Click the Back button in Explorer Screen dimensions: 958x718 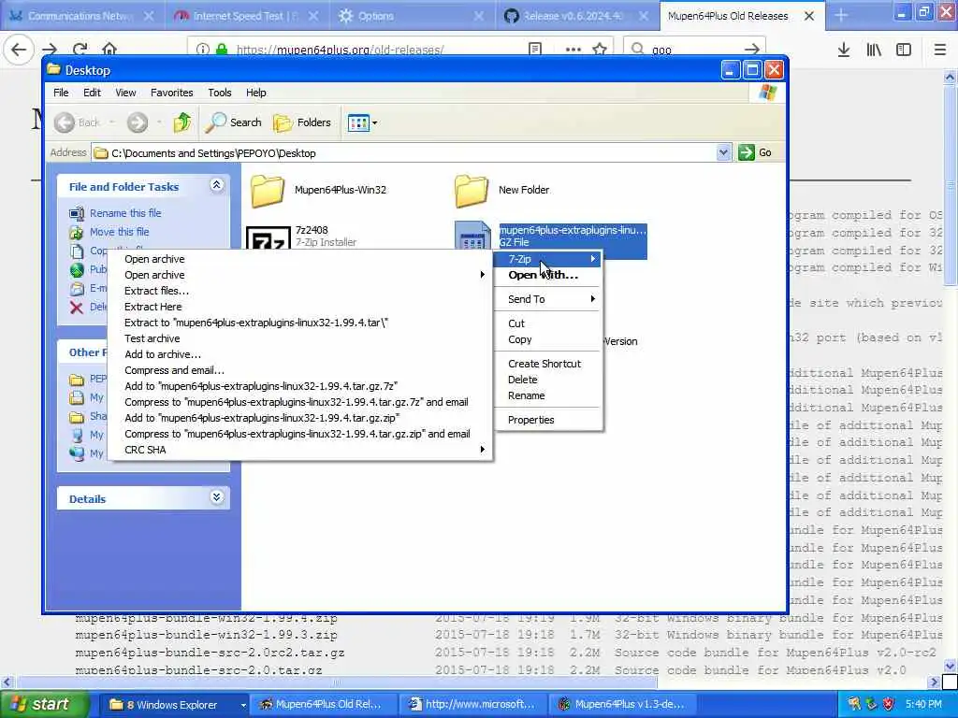click(79, 122)
